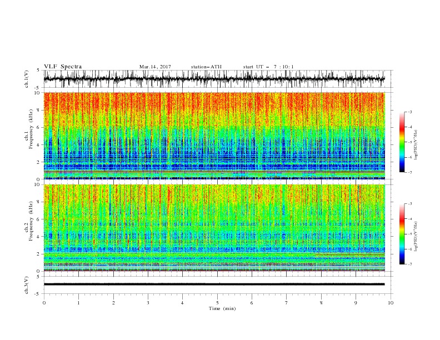Click the "-5" voltage tick of ch.1 waveform

[38, 88]
